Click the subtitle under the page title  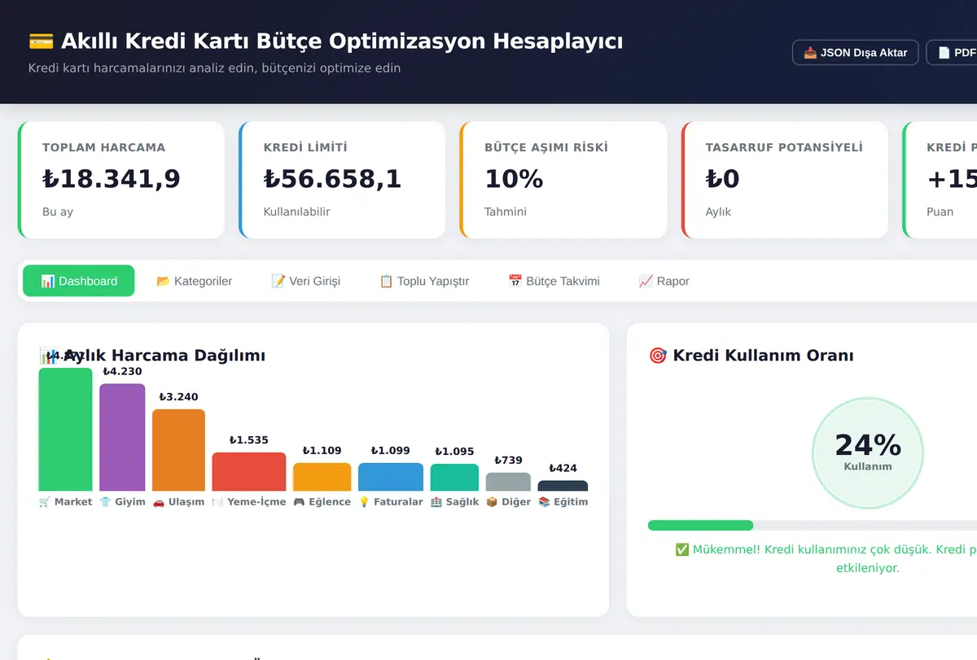tap(214, 68)
